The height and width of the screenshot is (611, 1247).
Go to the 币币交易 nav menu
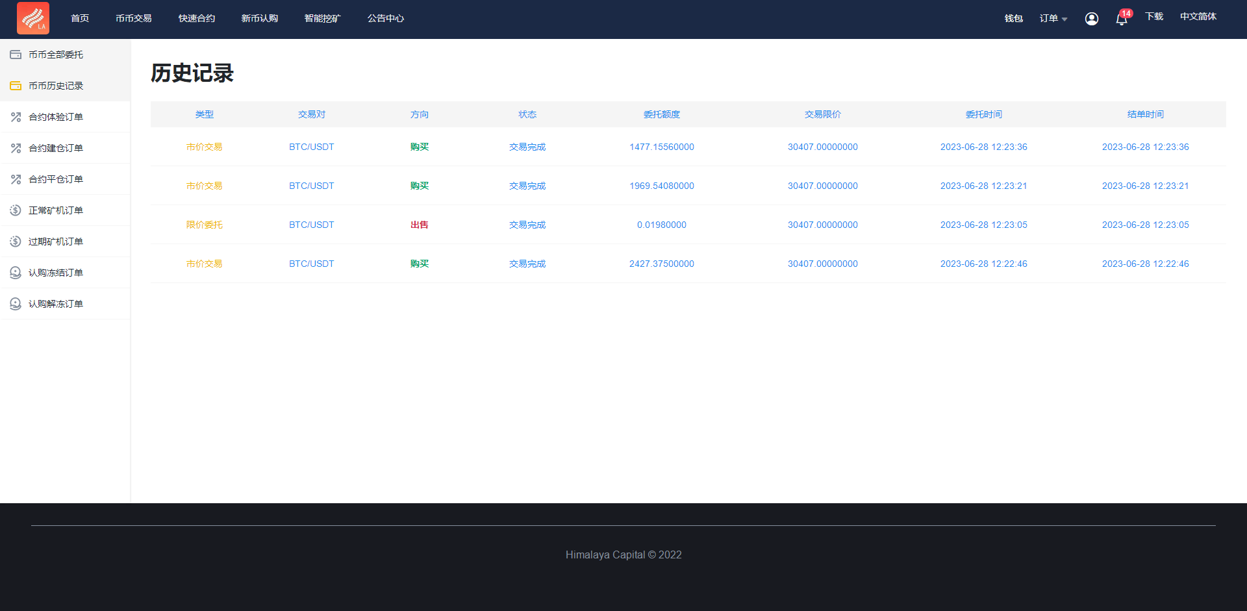[x=133, y=19]
